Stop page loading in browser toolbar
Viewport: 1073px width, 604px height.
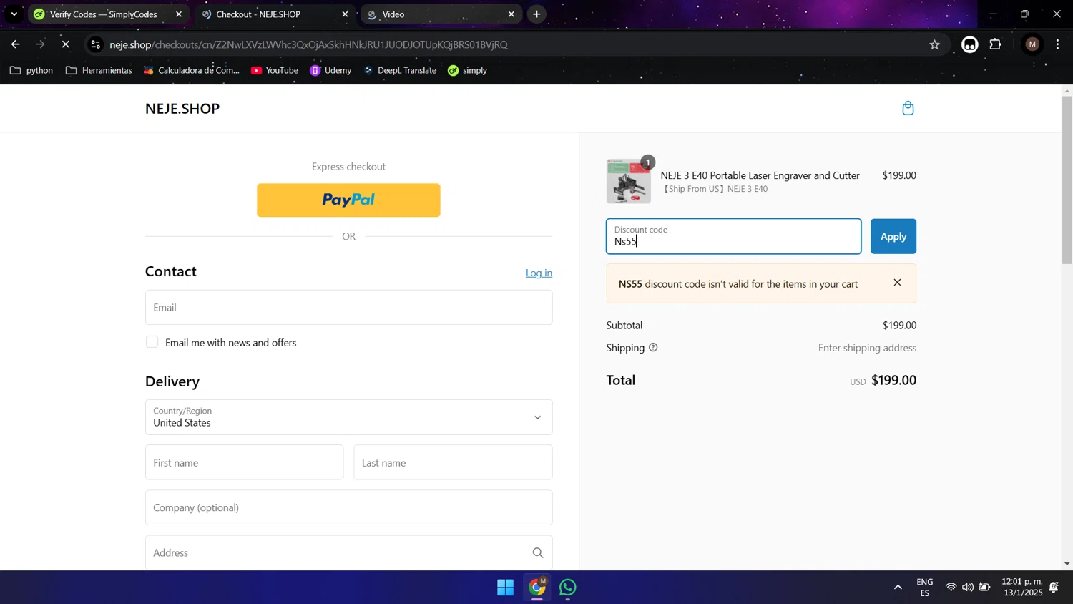65,44
